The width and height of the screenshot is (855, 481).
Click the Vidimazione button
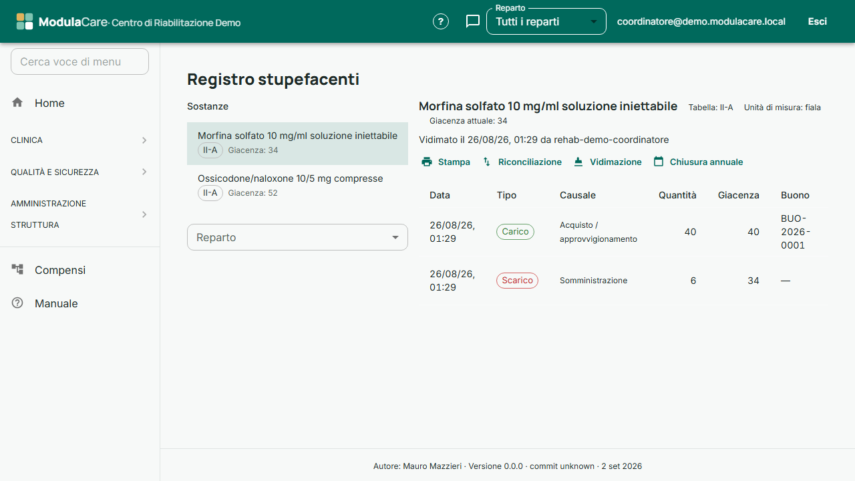tap(607, 162)
